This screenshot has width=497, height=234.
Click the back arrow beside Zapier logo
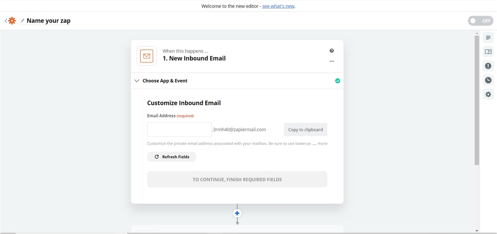(6, 21)
